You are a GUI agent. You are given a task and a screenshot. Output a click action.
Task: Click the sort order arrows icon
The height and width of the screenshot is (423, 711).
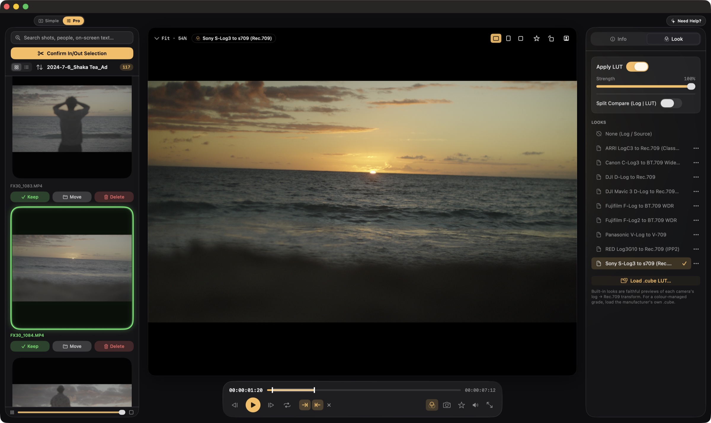click(39, 67)
